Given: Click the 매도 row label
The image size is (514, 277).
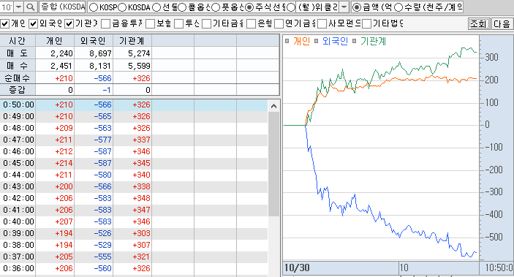Looking at the screenshot, I should tap(18, 53).
